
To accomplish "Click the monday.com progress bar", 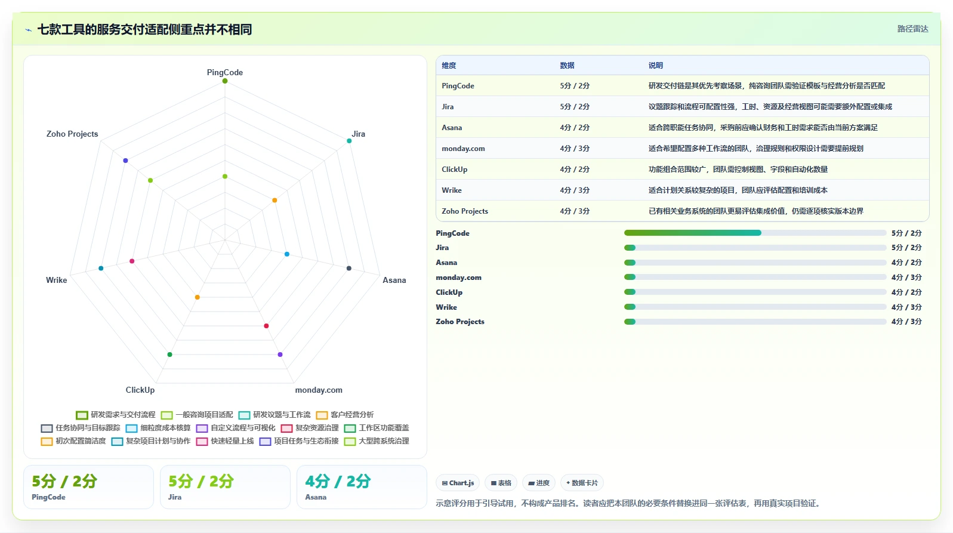I will (x=755, y=277).
